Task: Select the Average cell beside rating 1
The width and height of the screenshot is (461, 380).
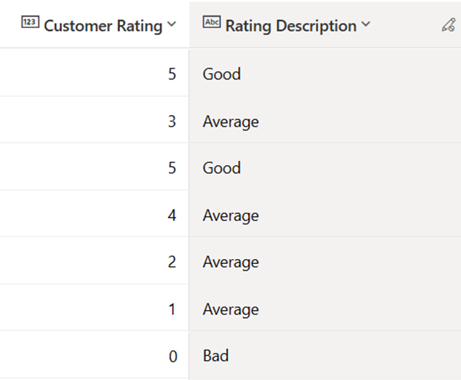Action: pyautogui.click(x=325, y=308)
